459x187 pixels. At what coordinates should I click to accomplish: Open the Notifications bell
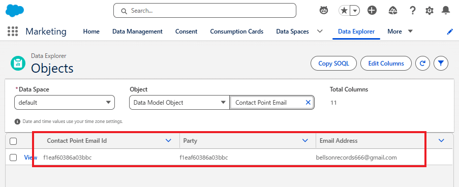pyautogui.click(x=446, y=11)
